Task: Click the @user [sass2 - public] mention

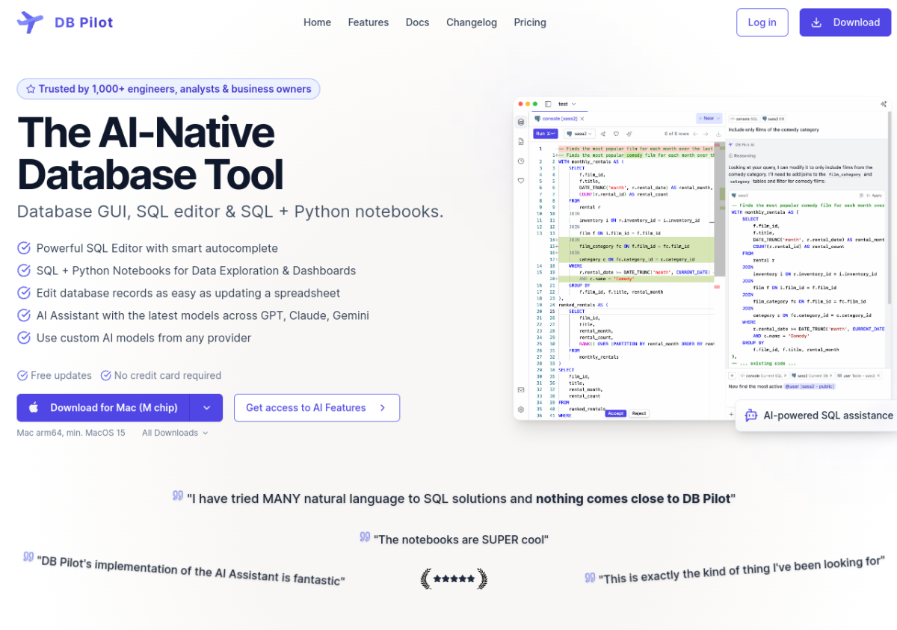Action: 810,386
